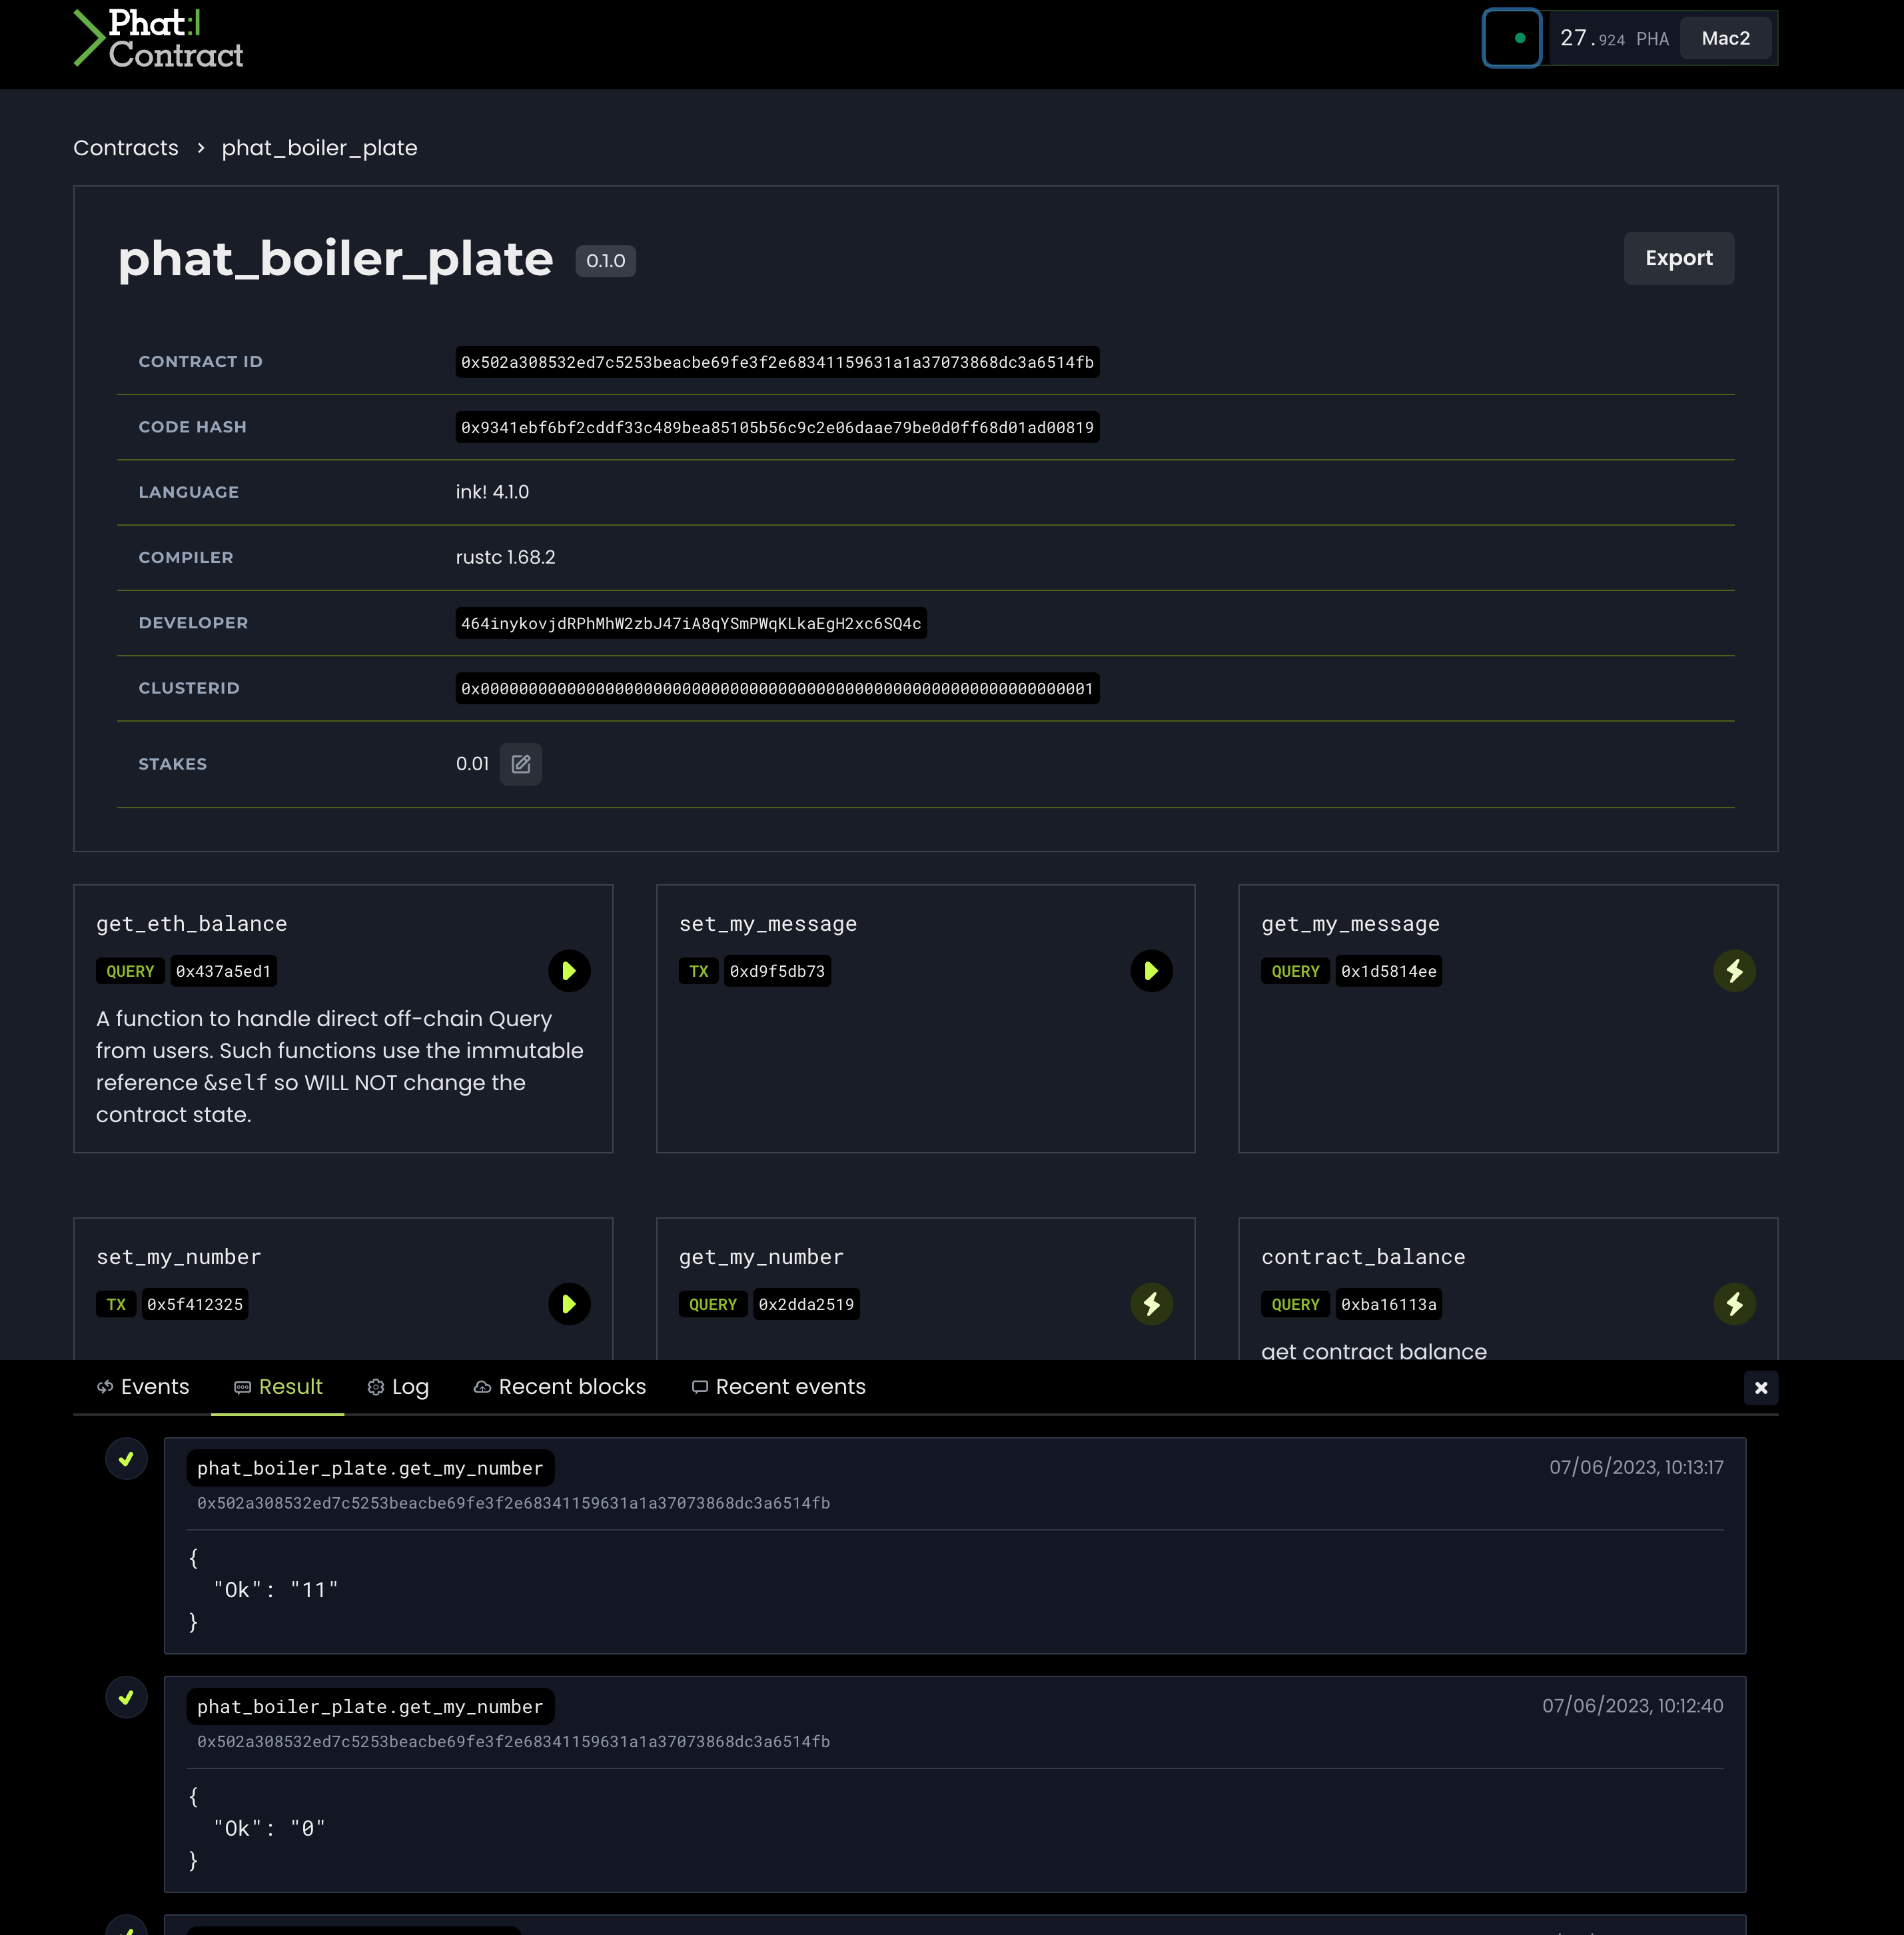
Task: Execute get_my_number with the lightning icon
Action: tap(1151, 1304)
